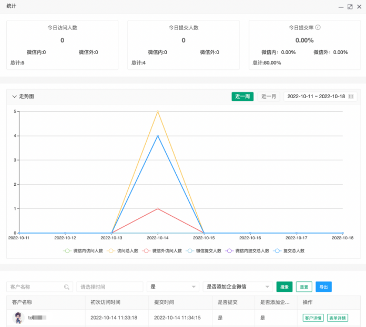The image size is (366, 327).
Task: Click the 今日访问人数 card title
Action: (63, 28)
